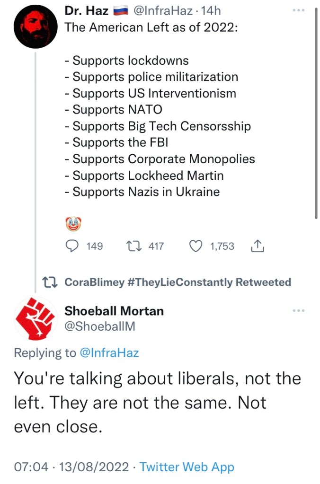Open Dr. Haz tweet three-dot menu
The width and height of the screenshot is (320, 484).
(299, 10)
